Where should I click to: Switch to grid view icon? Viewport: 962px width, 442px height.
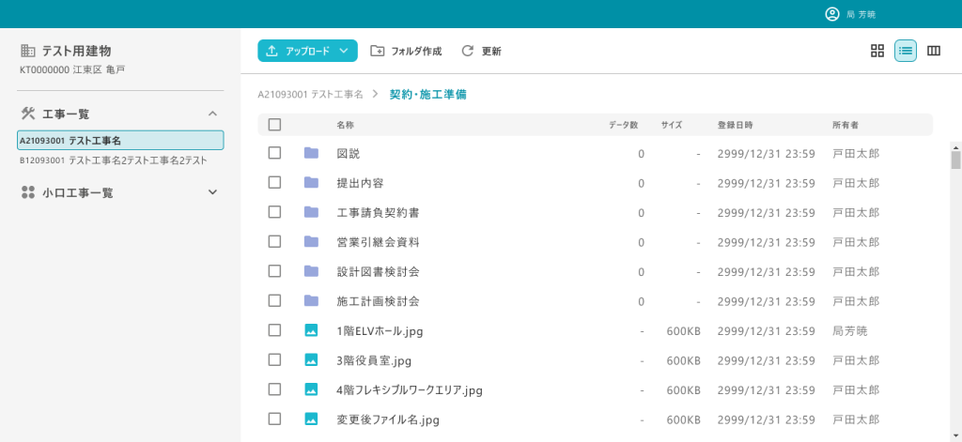click(877, 51)
